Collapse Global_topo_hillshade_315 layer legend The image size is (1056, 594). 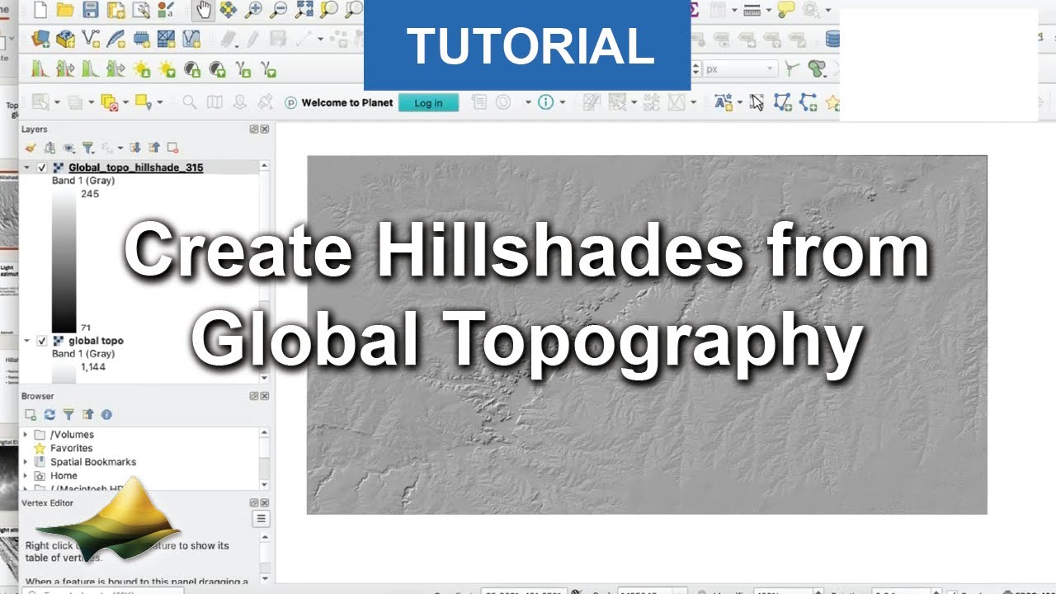click(x=26, y=167)
